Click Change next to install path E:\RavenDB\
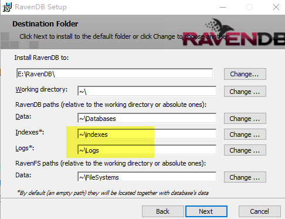This screenshot has height=219, width=285. (x=245, y=74)
